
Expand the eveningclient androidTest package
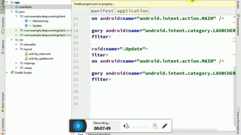pyautogui.click(x=17, y=30)
